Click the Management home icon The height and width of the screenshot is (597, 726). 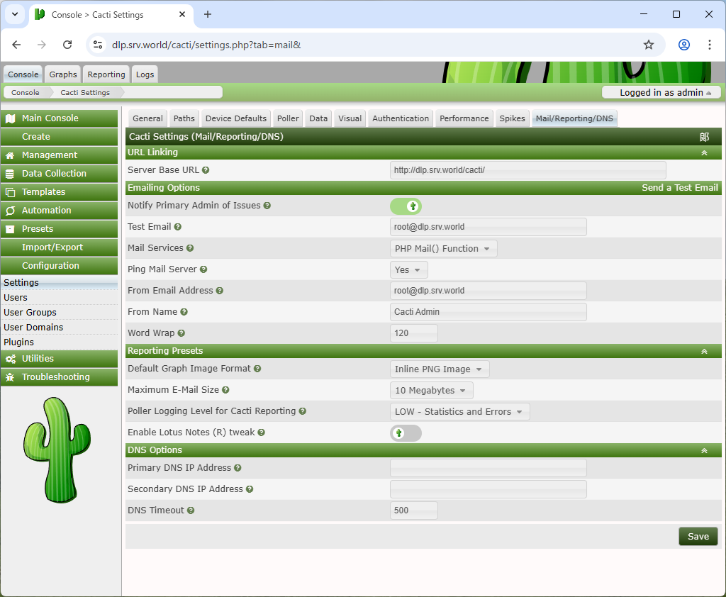[x=10, y=155]
